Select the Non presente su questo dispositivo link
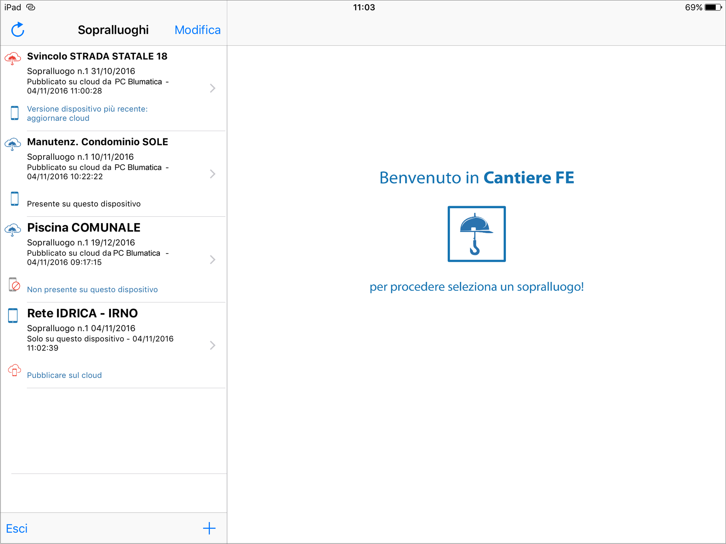Image resolution: width=726 pixels, height=544 pixels. point(92,289)
